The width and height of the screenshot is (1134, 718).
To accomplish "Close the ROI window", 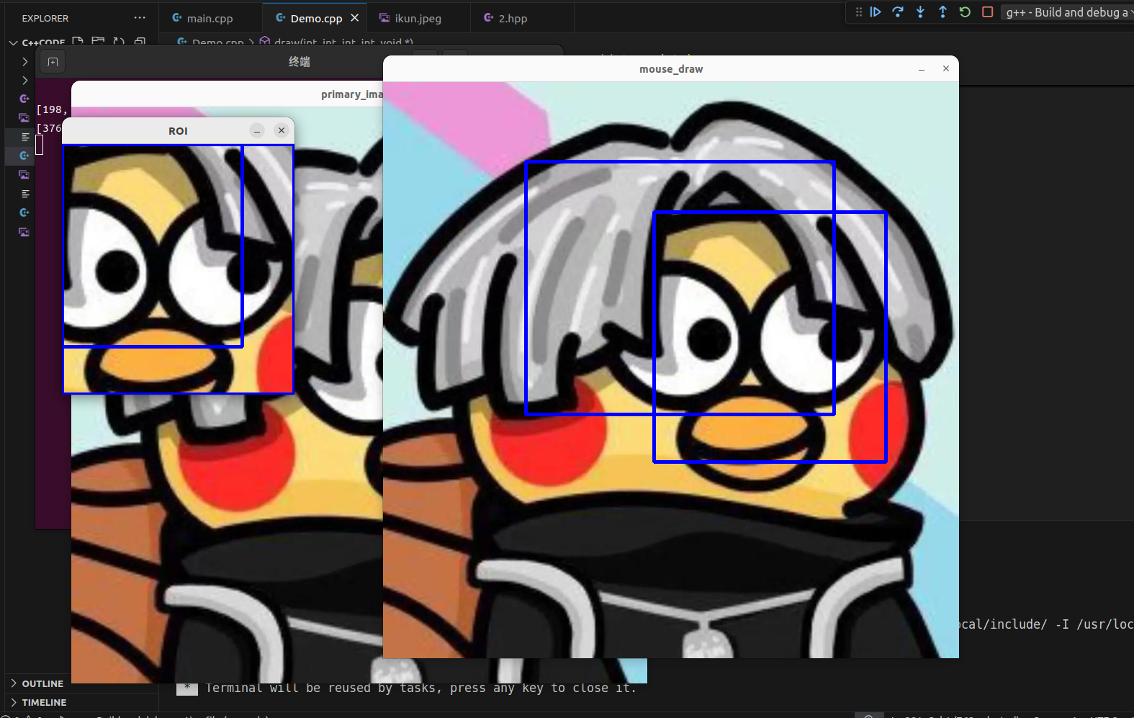I will [x=282, y=130].
